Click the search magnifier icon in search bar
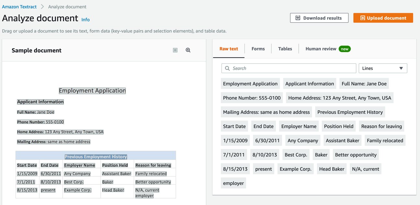The width and height of the screenshot is (420, 205). 228,68
